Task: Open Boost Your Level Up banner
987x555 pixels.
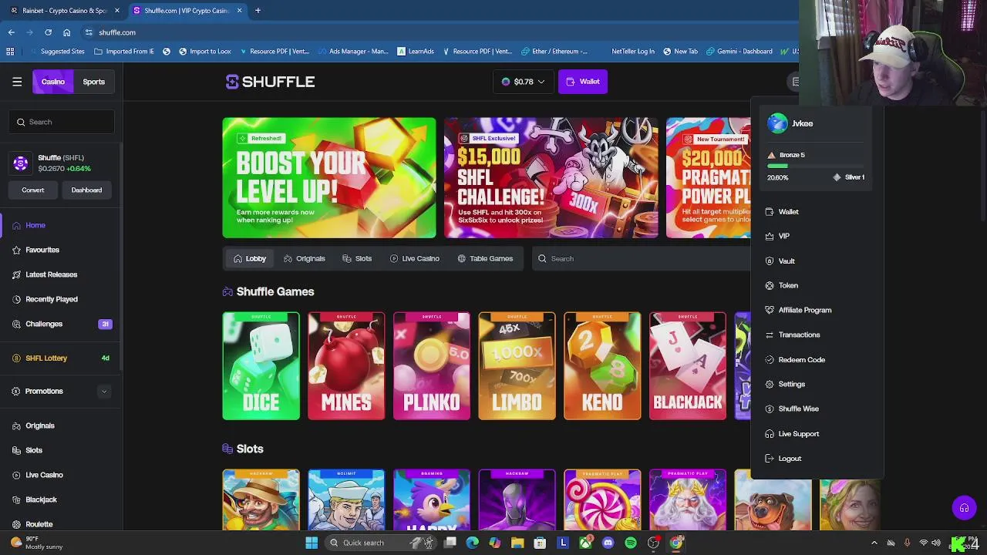Action: point(329,177)
